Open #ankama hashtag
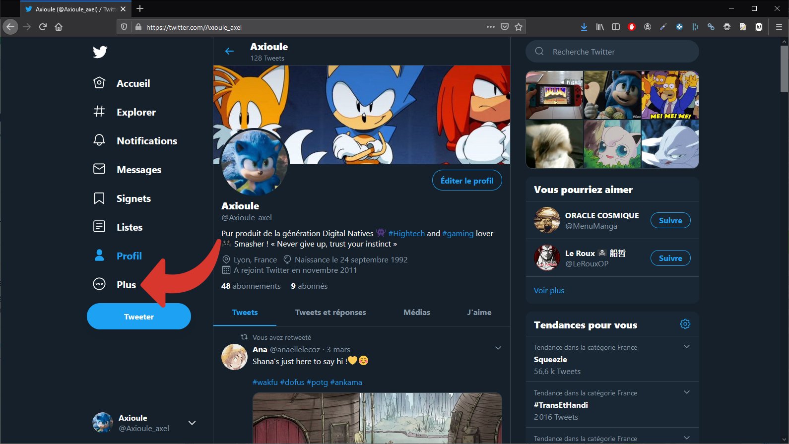789x444 pixels. 346,382
